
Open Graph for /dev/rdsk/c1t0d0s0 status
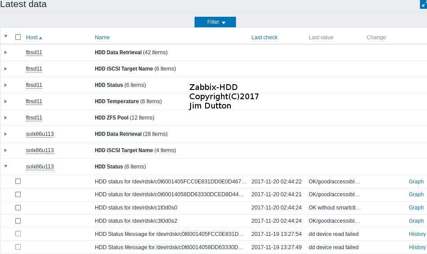pos(416,207)
